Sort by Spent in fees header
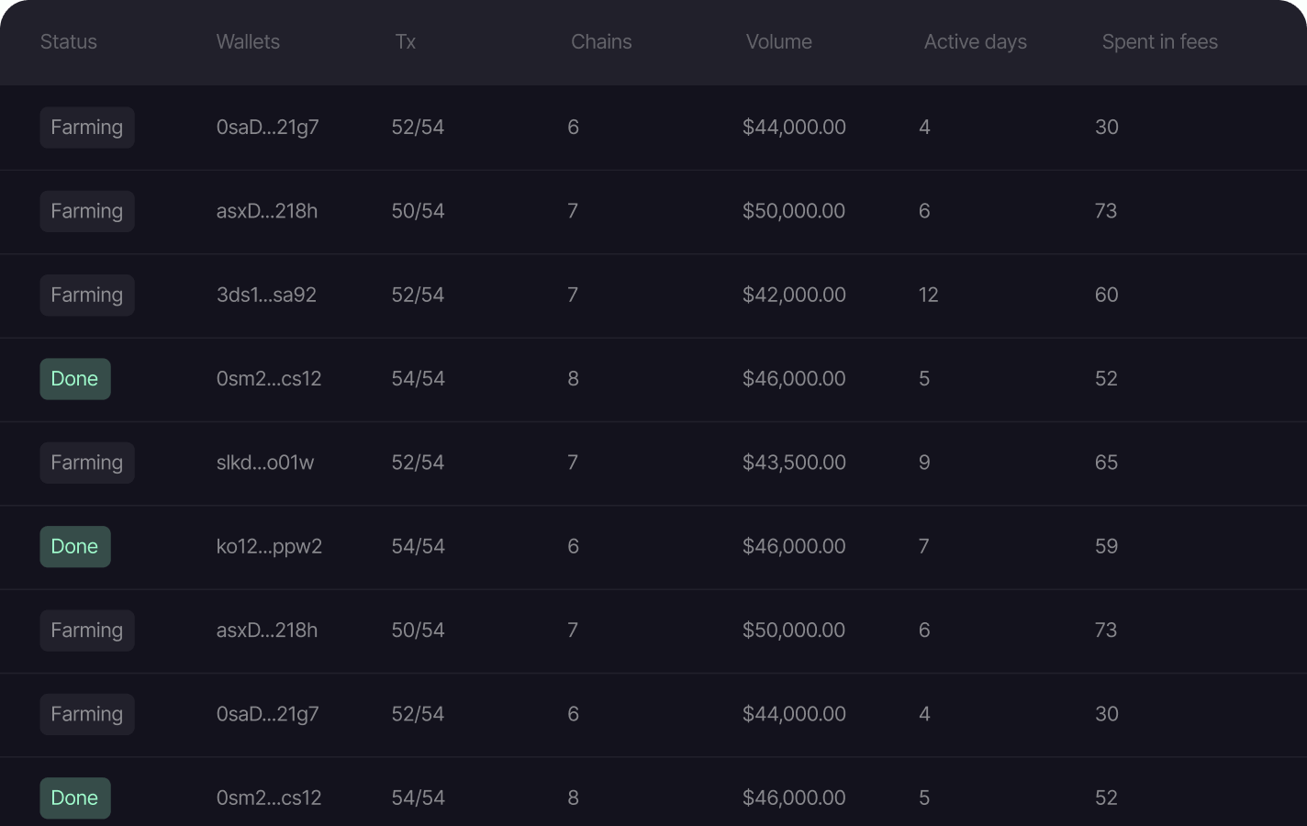This screenshot has height=826, width=1307. 1159,42
